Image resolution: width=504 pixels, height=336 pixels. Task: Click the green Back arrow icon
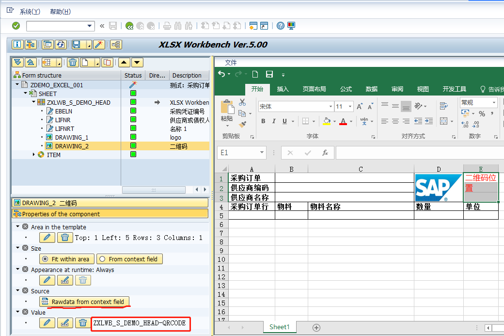click(x=129, y=26)
